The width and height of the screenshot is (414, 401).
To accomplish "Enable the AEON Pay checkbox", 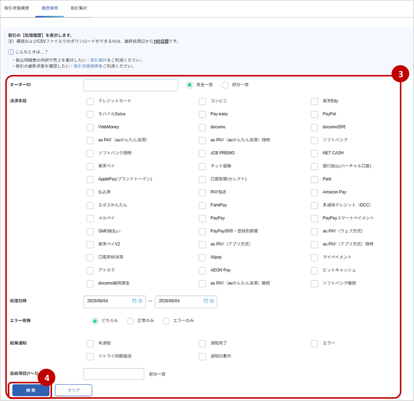I will pyautogui.click(x=202, y=270).
